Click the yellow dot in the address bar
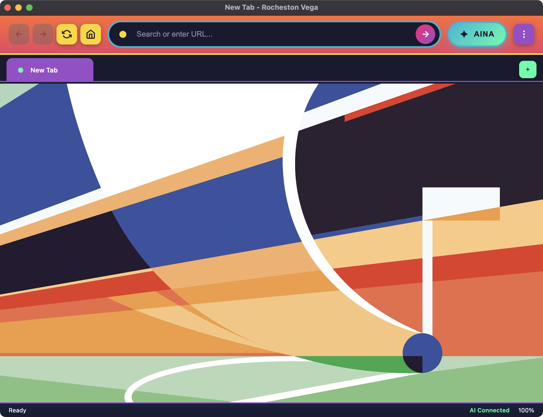Screen dimensions: 543x417 [x=123, y=34]
